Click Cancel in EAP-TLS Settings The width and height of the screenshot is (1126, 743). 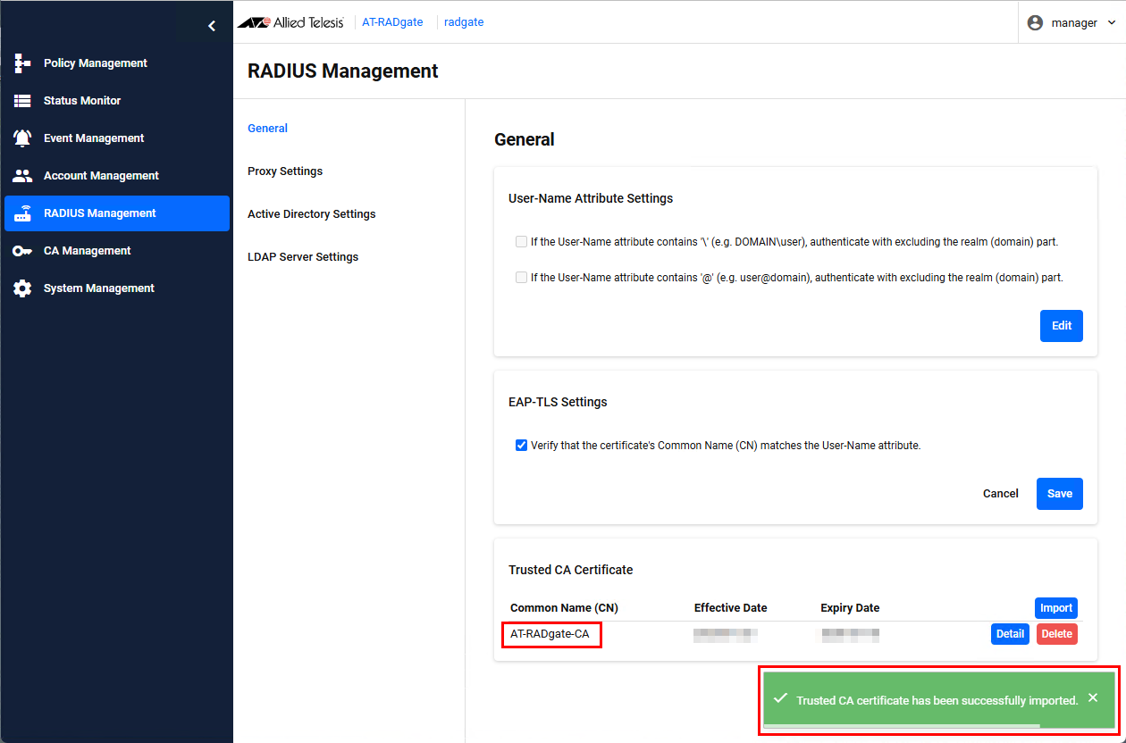1001,494
